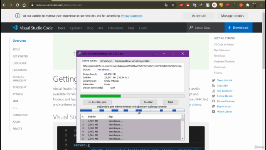266x150 pixels.
Task: Open the AdBlock Plus extension icon
Action: tap(181, 5)
